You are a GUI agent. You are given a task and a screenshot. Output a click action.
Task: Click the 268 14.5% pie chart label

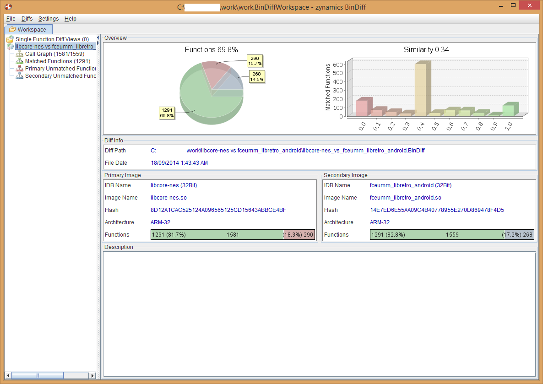point(256,76)
